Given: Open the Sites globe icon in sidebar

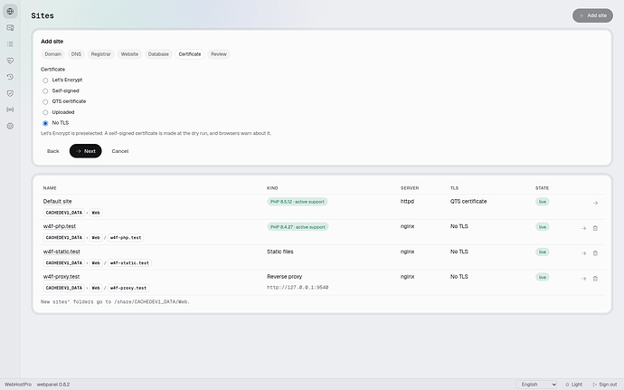Looking at the screenshot, I should click(x=10, y=11).
